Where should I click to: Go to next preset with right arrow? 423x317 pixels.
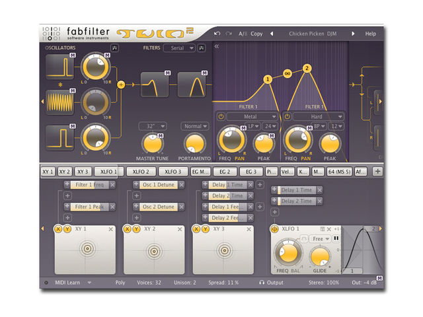coord(352,34)
